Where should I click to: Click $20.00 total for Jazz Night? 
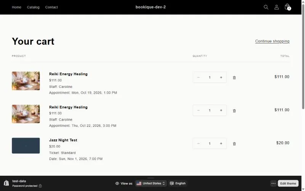(283, 143)
